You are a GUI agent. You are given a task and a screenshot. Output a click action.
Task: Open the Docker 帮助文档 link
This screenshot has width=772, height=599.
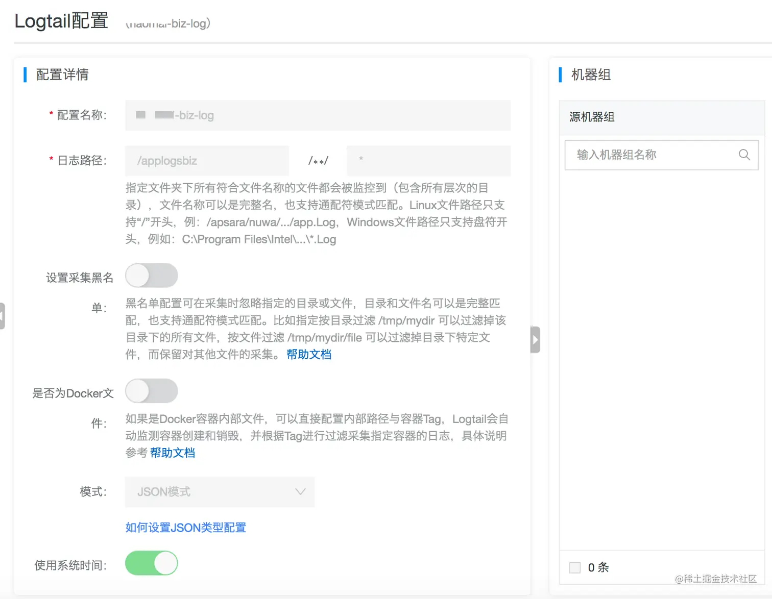173,453
